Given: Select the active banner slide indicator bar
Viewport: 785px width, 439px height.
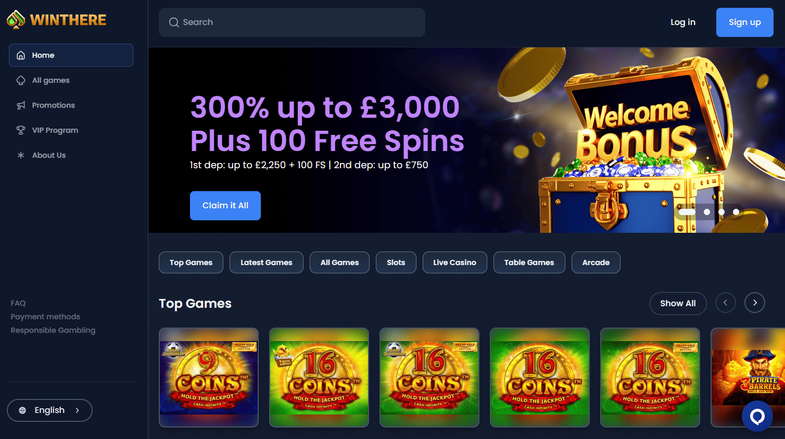Looking at the screenshot, I should 687,212.
